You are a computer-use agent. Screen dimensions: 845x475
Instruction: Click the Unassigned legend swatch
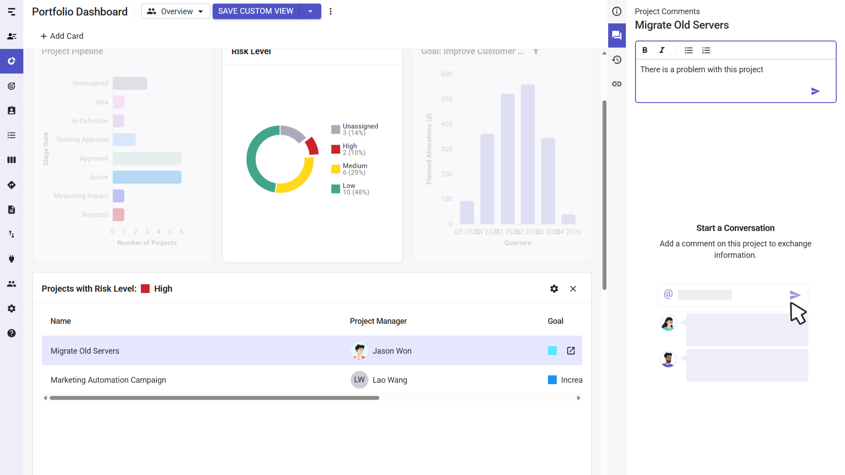click(336, 129)
